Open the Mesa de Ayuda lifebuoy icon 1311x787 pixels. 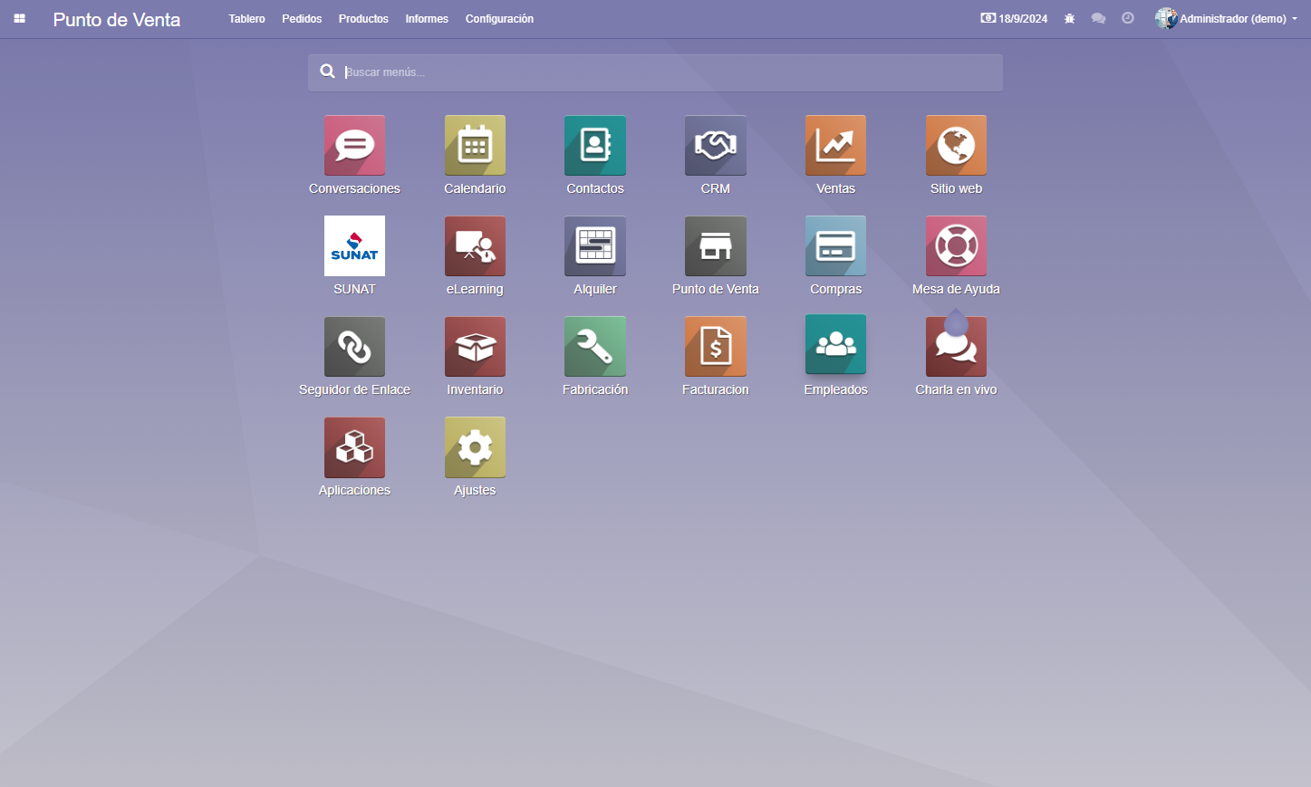[x=956, y=245]
